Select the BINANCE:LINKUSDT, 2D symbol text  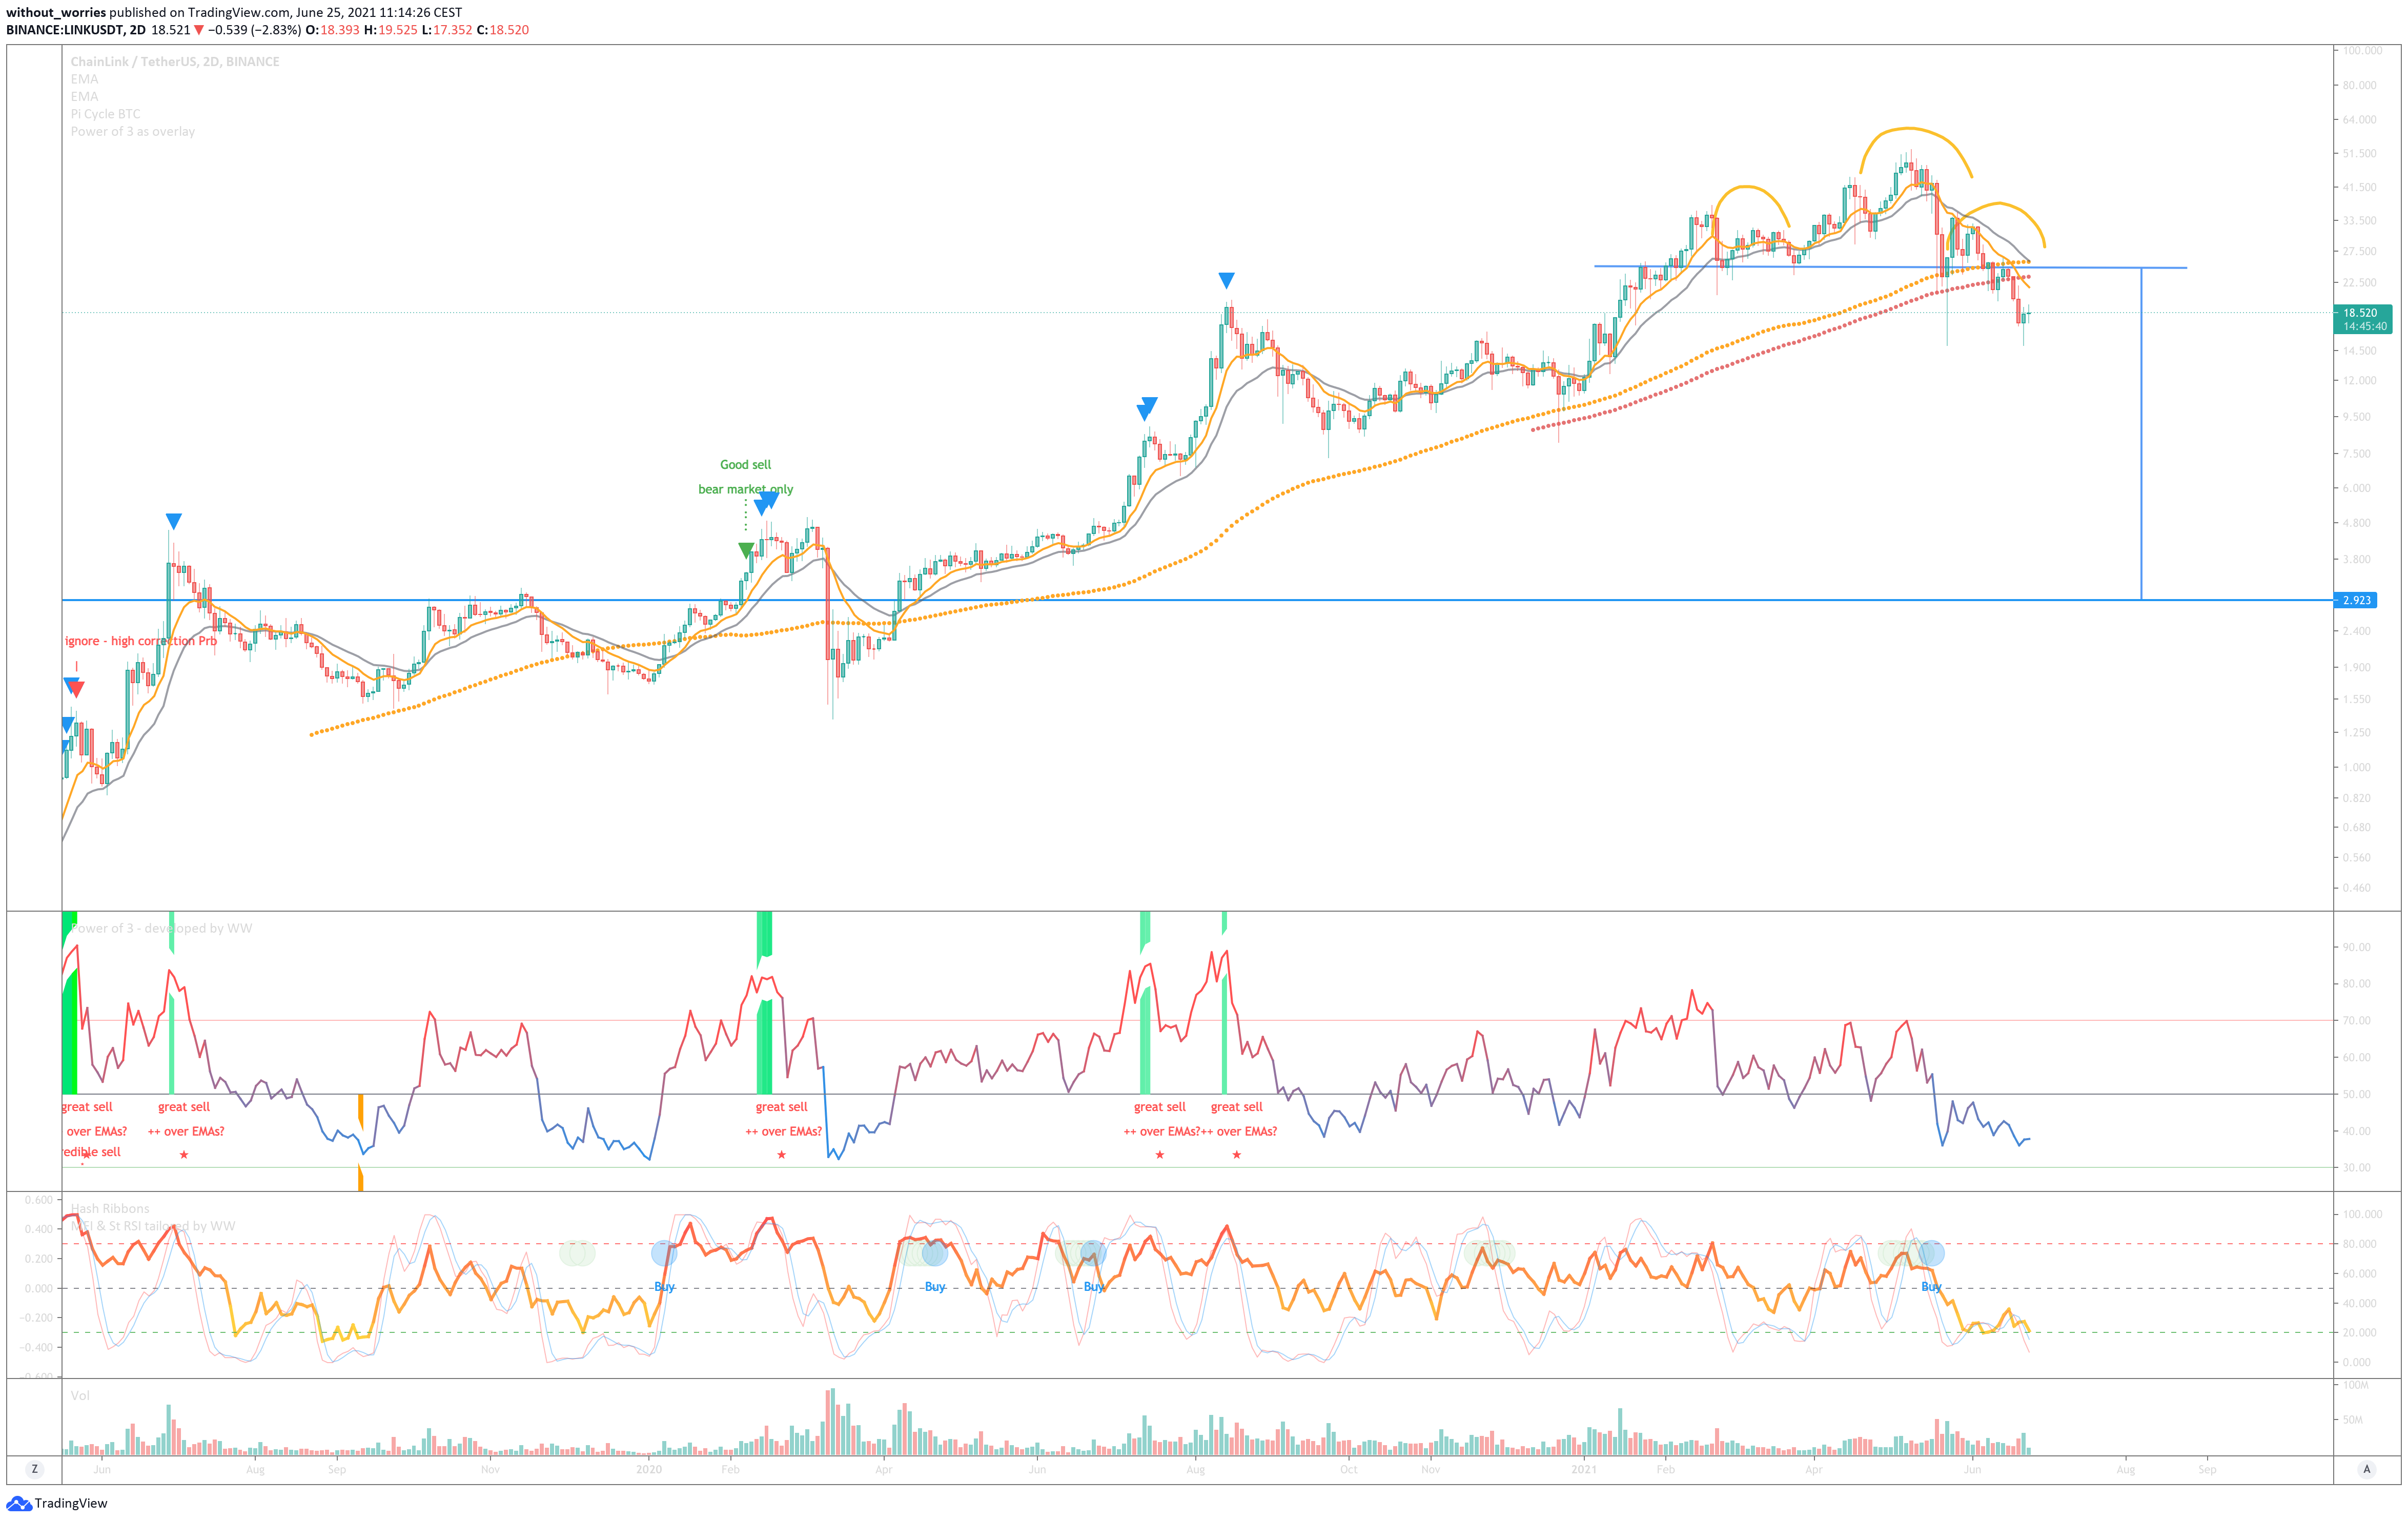(x=76, y=30)
